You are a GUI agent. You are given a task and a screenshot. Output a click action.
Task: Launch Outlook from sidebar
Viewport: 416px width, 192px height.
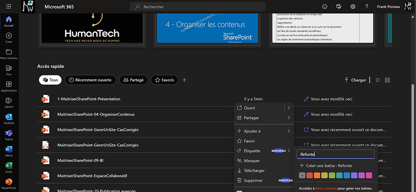pos(9,119)
